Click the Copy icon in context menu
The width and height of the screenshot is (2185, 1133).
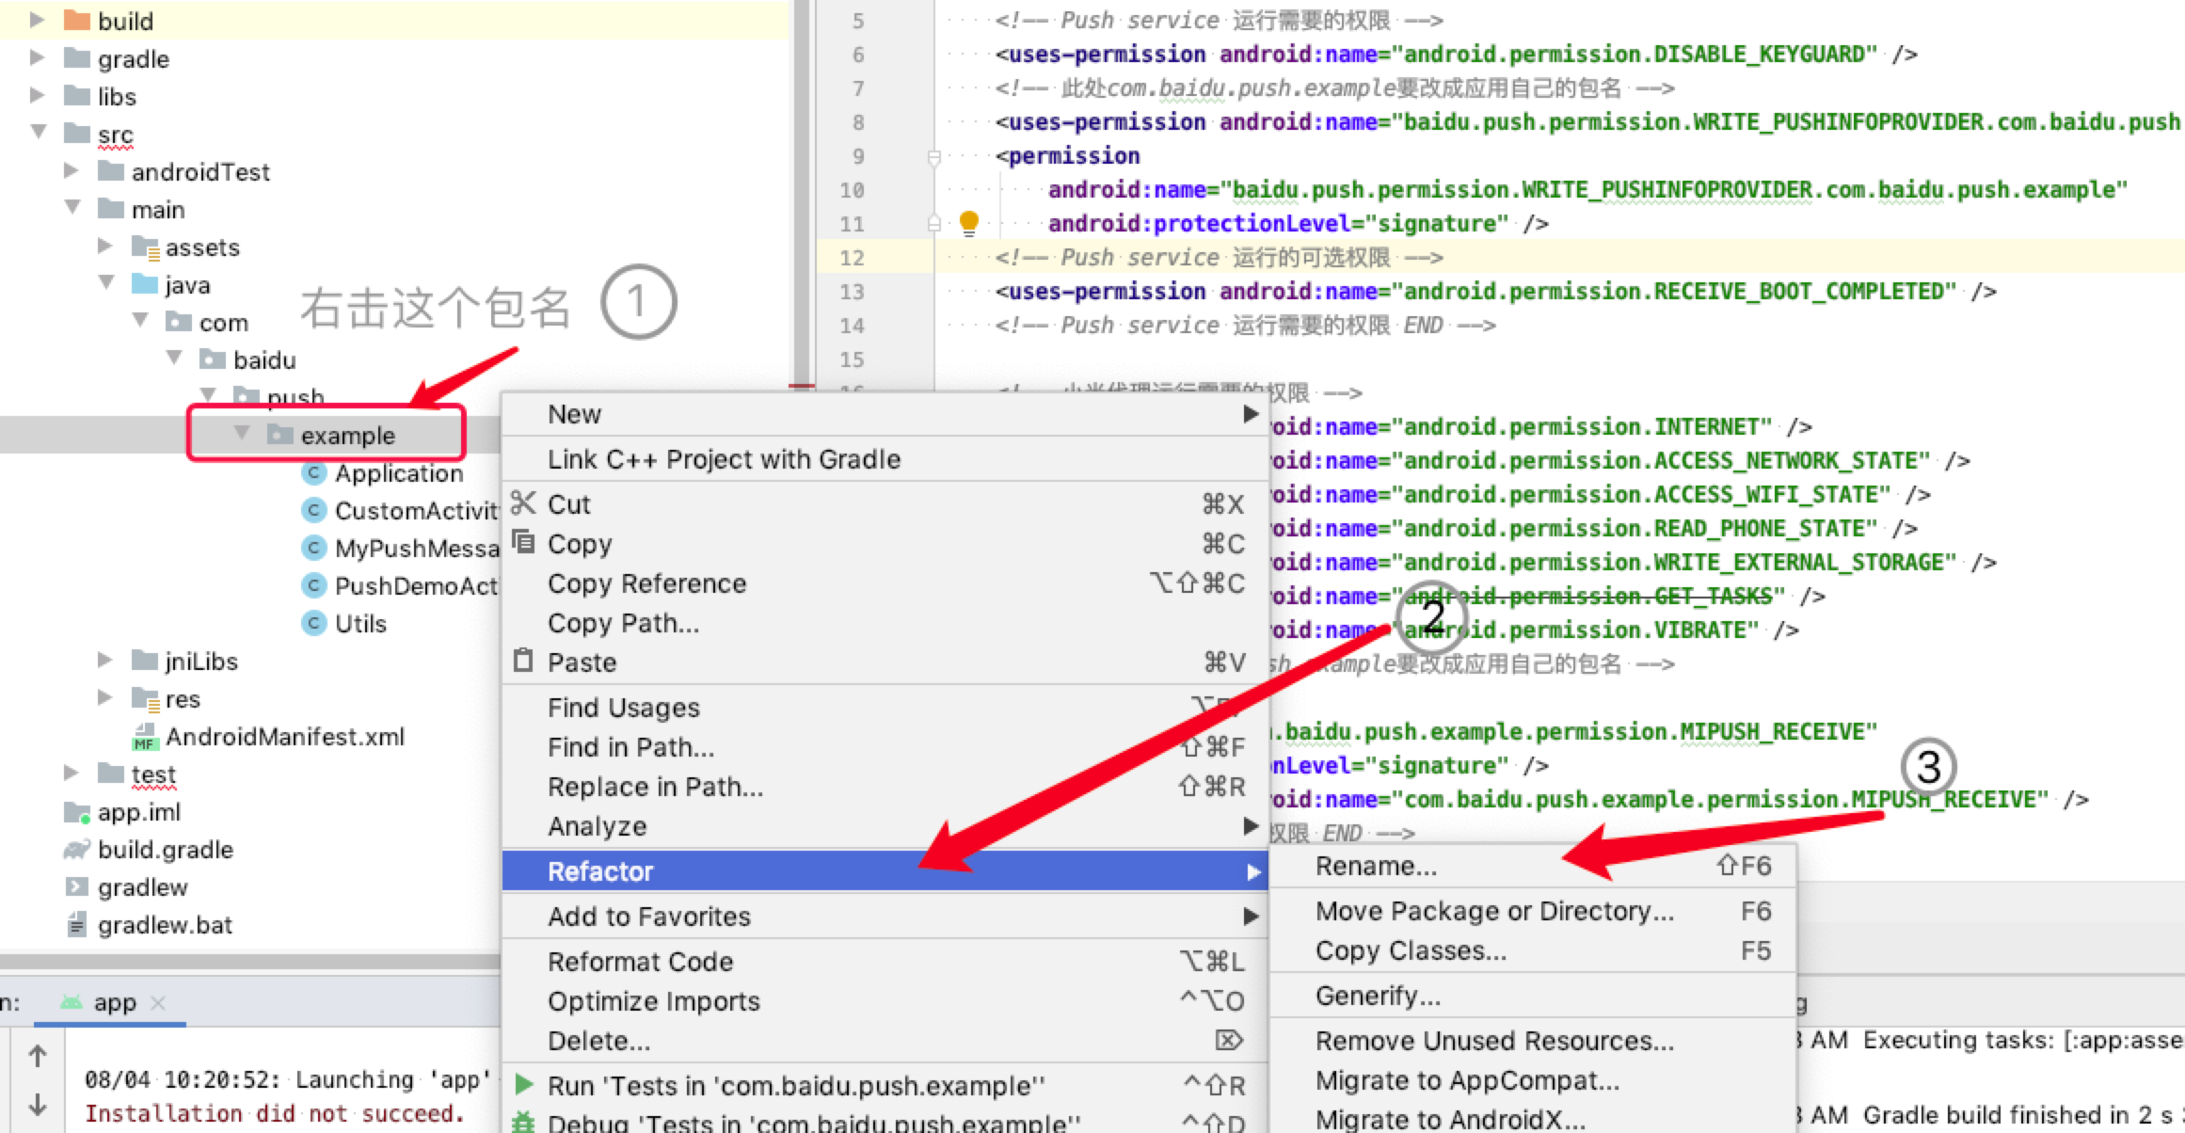click(523, 543)
